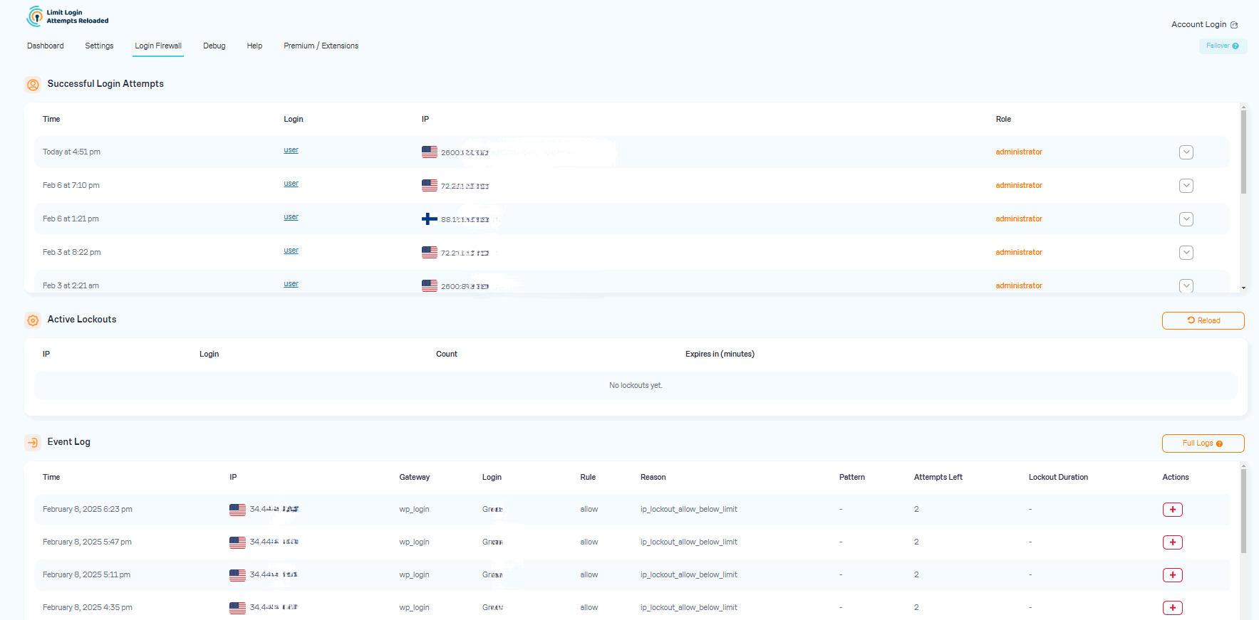
Task: Open user link in Today 4:51 pm row
Action: 291,150
